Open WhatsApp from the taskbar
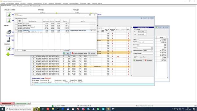 point(98,109)
